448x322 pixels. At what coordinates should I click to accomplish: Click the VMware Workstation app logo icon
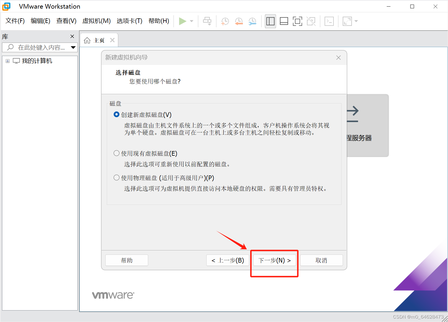tap(6, 6)
